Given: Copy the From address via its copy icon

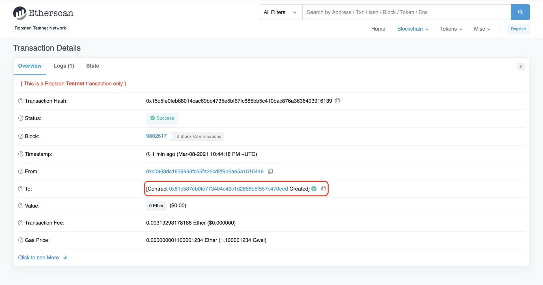Looking at the screenshot, I should coord(270,171).
